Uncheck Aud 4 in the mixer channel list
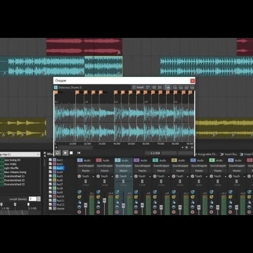 point(50,172)
